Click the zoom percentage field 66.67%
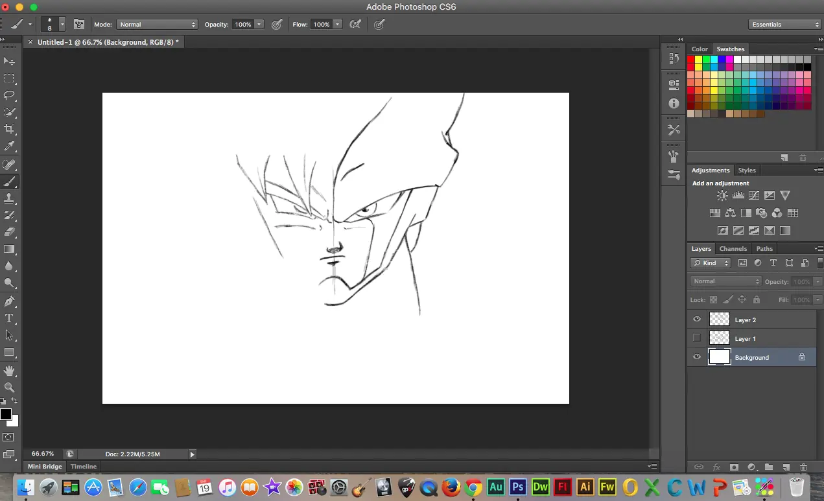Image resolution: width=824 pixels, height=501 pixels. 43,454
